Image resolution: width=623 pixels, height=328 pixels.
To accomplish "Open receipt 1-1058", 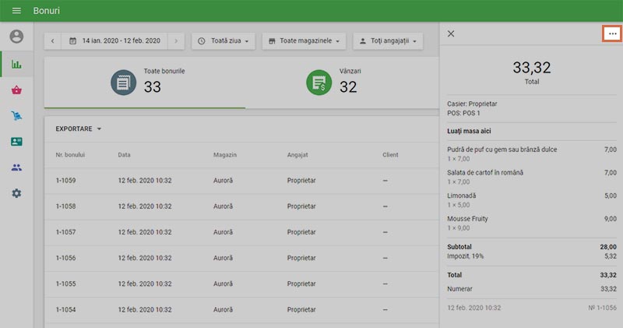I will [241, 206].
